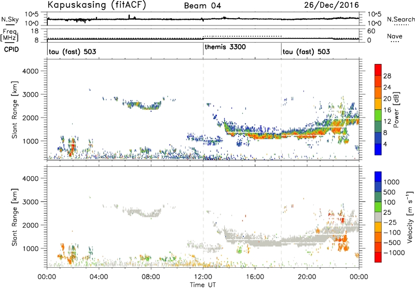Screen dimensions: 415x288
Task: Click '3000' on the velocity panel range axis
Action: tap(30, 202)
